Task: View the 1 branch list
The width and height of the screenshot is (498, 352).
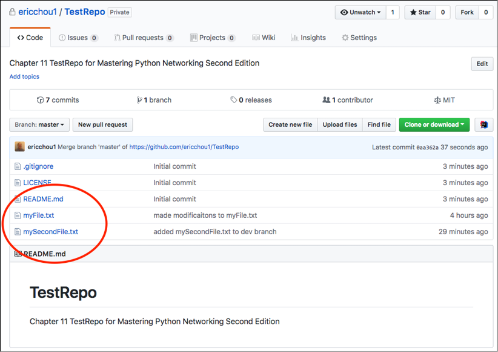Action: [x=154, y=100]
